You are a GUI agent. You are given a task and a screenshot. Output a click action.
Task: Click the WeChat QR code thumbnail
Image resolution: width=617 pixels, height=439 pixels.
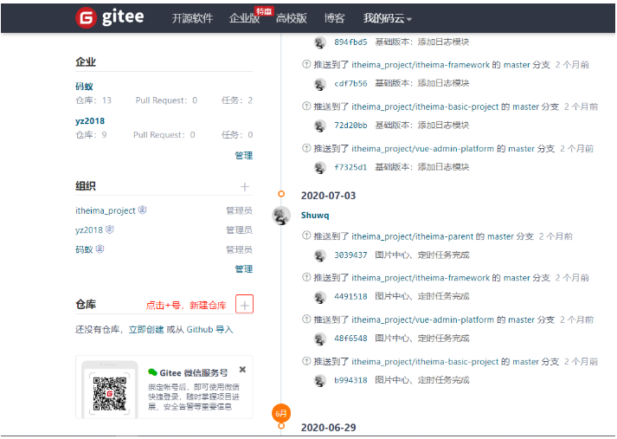(109, 394)
